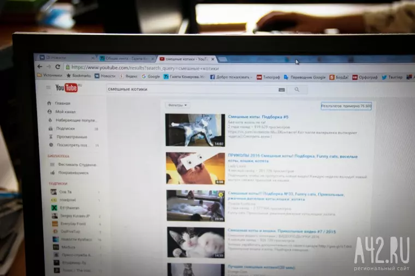Open the Орфограф bookmark
Screen dimensions: 415x276
tap(365, 77)
